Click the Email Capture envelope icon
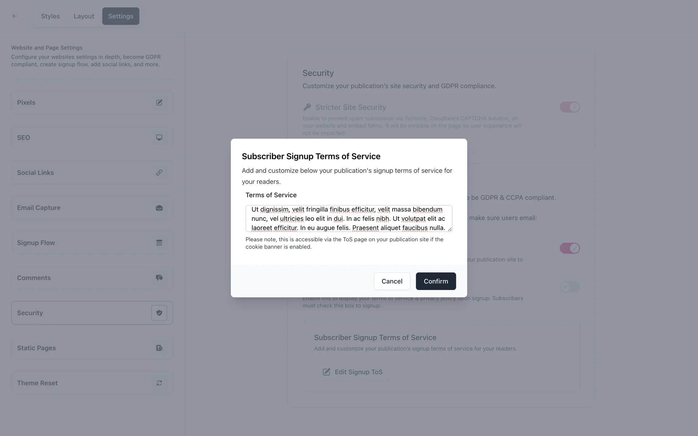Viewport: 698px width, 436px height. (159, 208)
